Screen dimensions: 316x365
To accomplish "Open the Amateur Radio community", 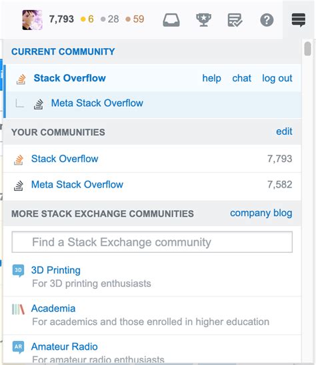I will click(x=65, y=346).
